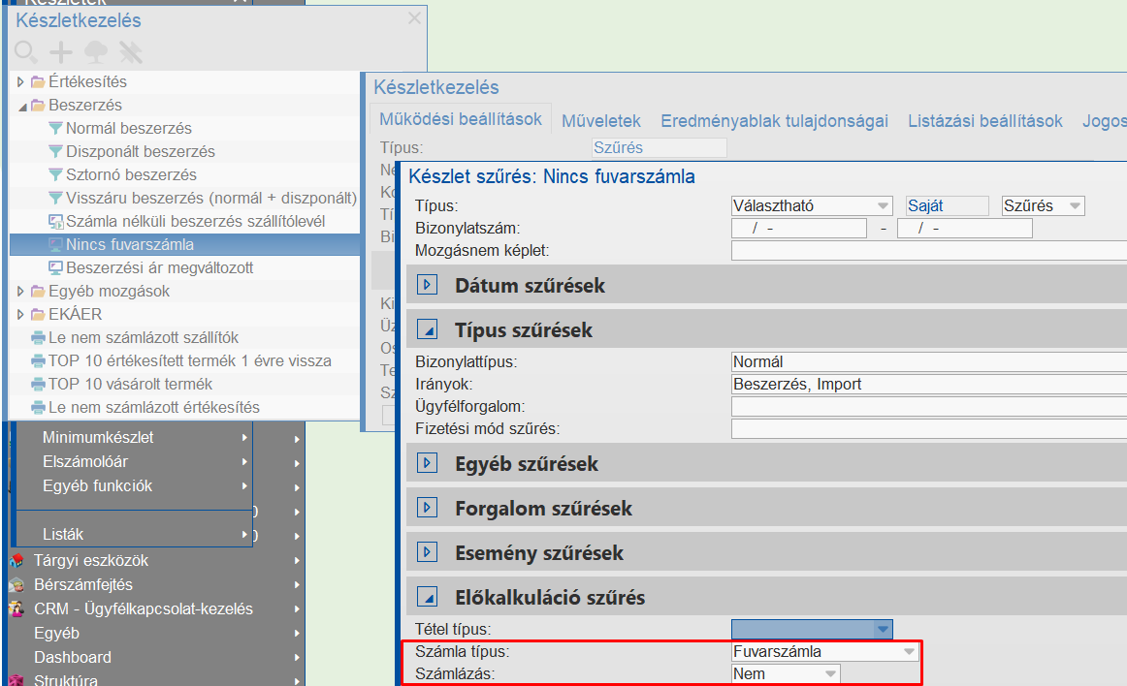Viewport: 1127px width, 686px height.
Task: Open the Listák submenu
Action: (x=136, y=534)
